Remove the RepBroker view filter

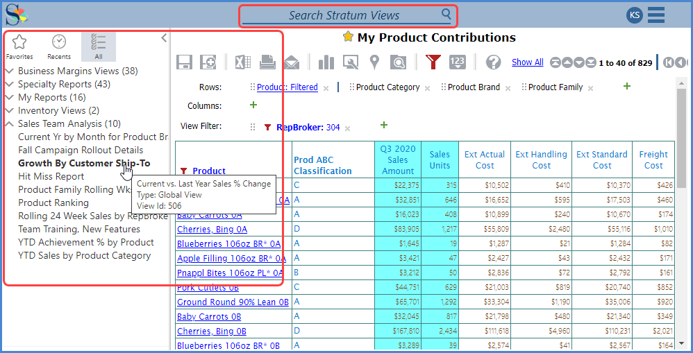pos(347,128)
